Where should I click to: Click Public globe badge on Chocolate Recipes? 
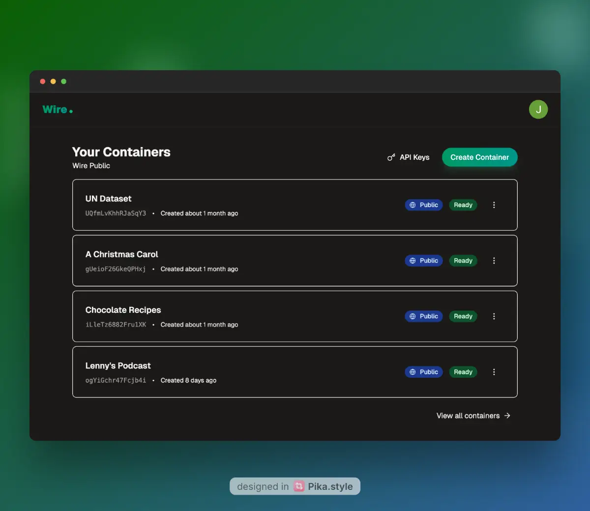pyautogui.click(x=423, y=316)
